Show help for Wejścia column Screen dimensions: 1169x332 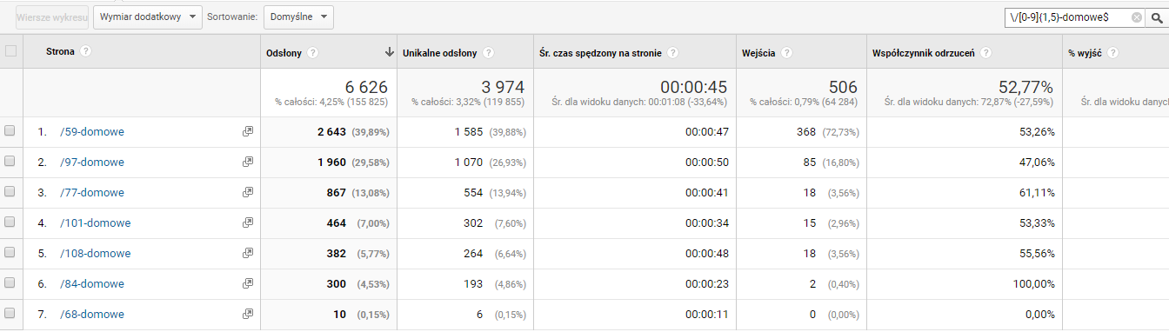coord(786,53)
